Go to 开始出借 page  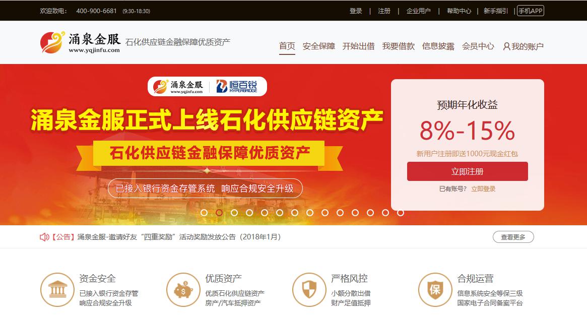pyautogui.click(x=359, y=46)
